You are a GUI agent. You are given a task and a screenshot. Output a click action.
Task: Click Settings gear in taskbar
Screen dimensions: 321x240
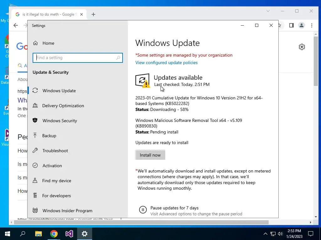(x=85, y=234)
